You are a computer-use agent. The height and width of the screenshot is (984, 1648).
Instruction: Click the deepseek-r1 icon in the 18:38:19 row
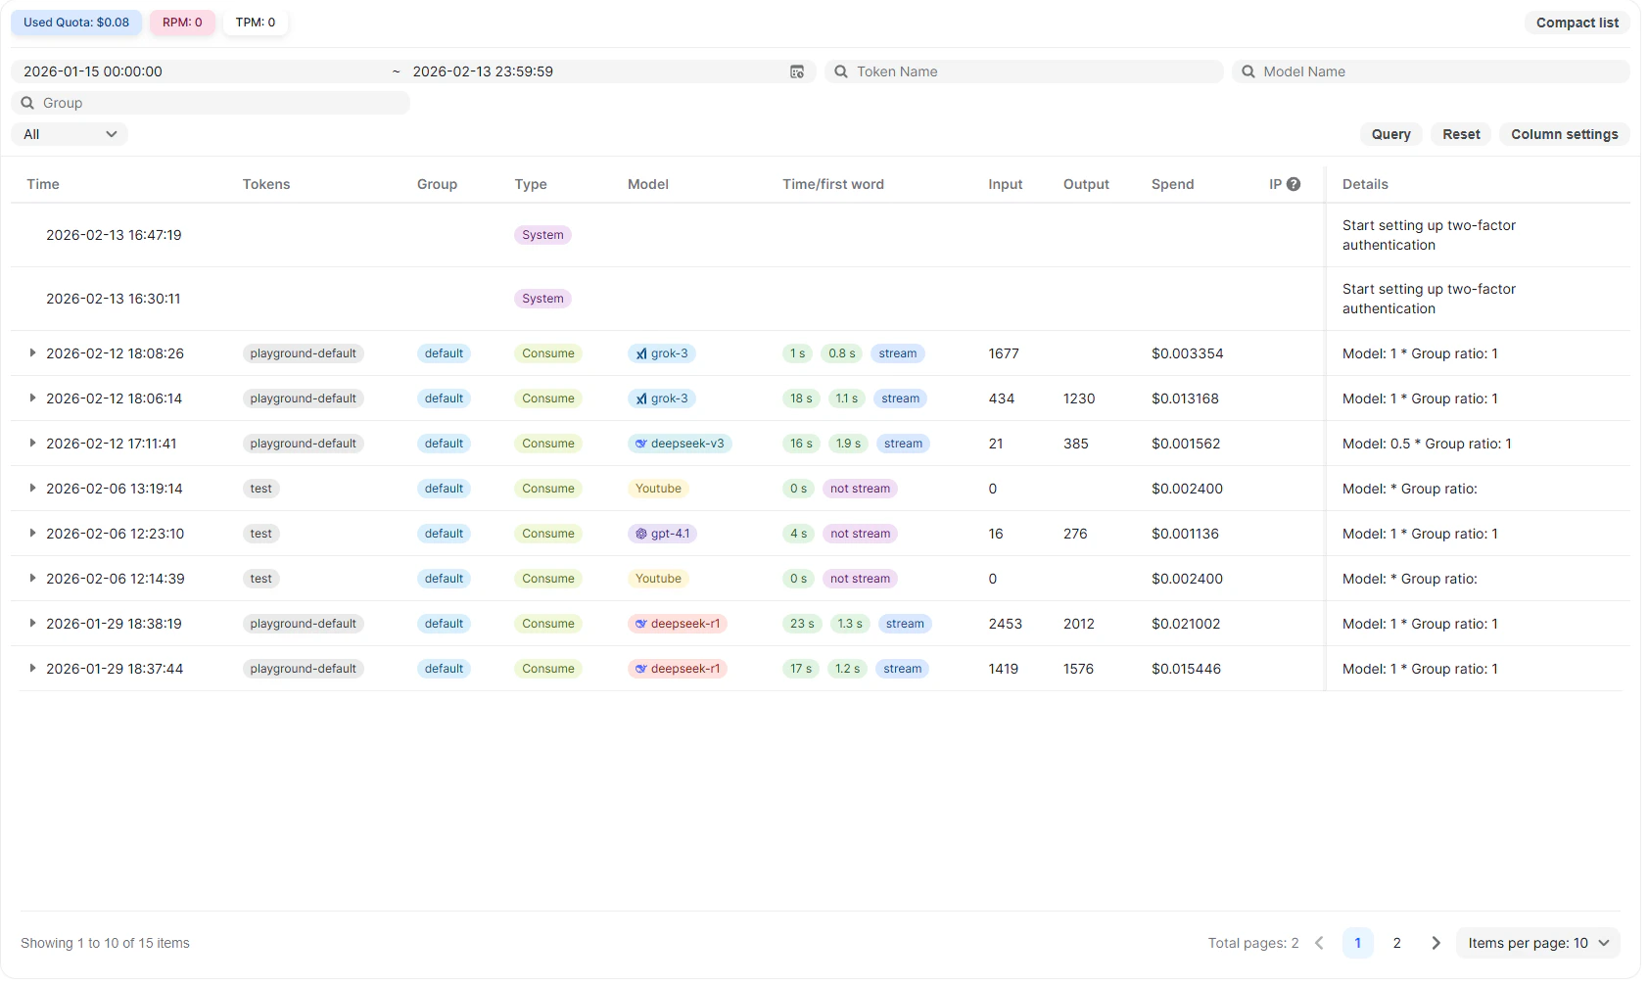tap(640, 624)
